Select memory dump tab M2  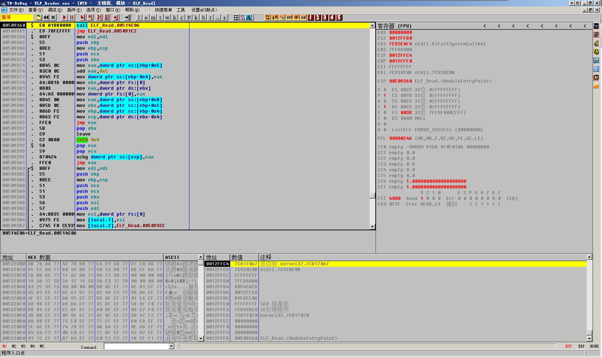click(14, 346)
